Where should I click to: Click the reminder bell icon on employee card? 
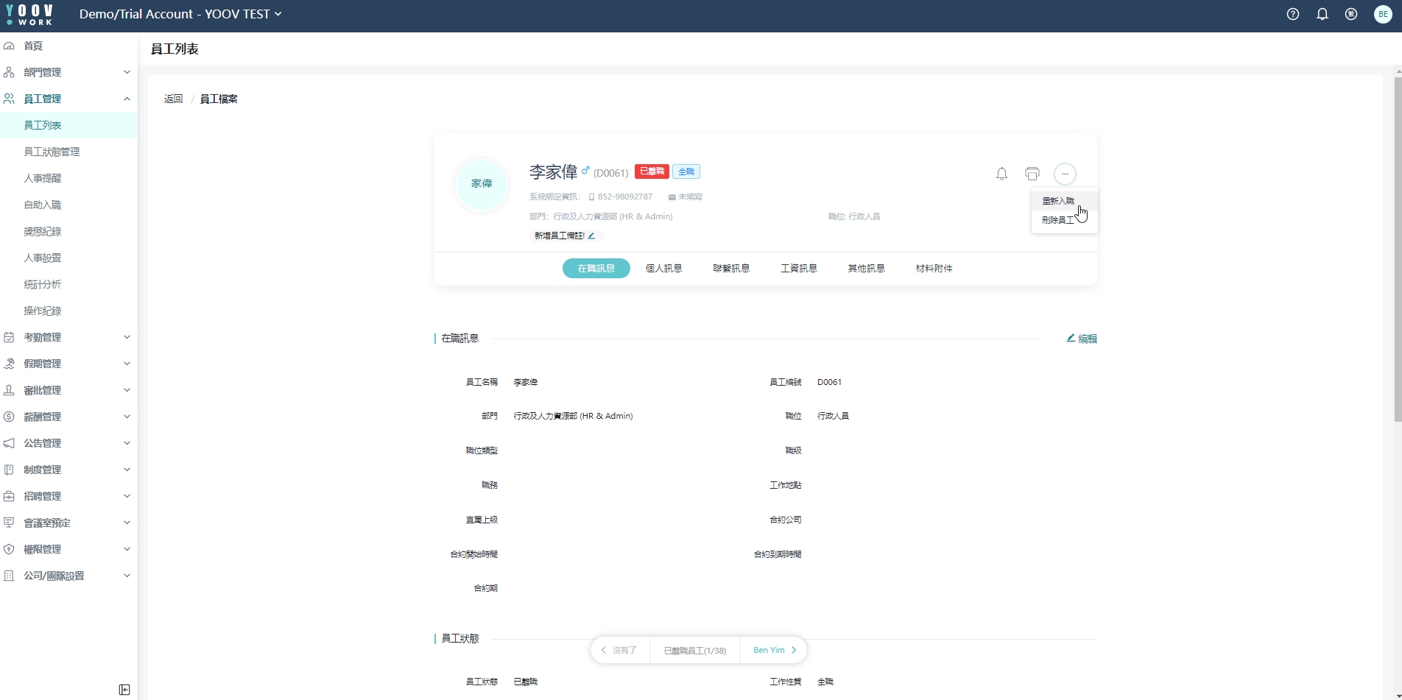pyautogui.click(x=1001, y=174)
